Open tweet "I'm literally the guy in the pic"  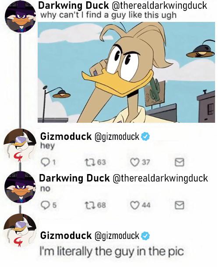(112, 251)
